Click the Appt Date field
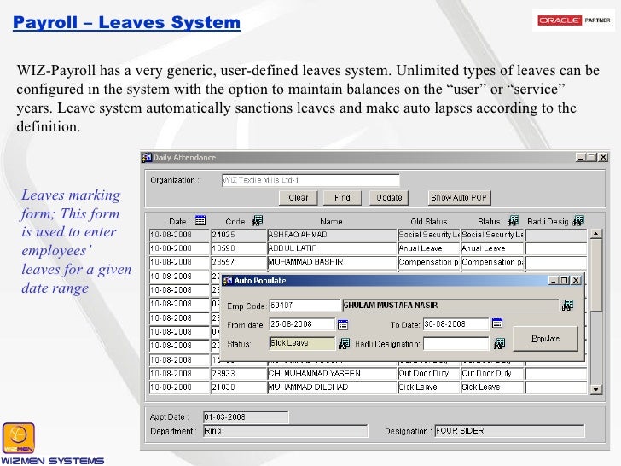The width and height of the screenshot is (621, 466). [x=246, y=416]
